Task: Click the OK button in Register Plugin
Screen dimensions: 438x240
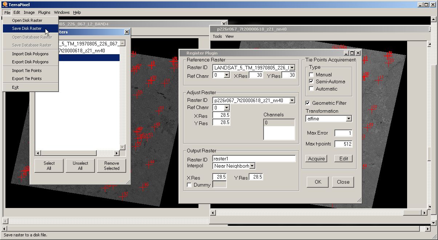Action: [x=318, y=182]
